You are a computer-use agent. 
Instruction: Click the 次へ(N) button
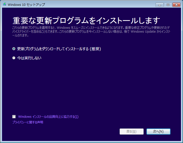coord(158,132)
